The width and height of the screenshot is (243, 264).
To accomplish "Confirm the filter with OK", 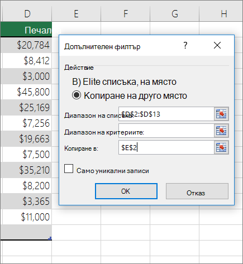I will (126, 191).
